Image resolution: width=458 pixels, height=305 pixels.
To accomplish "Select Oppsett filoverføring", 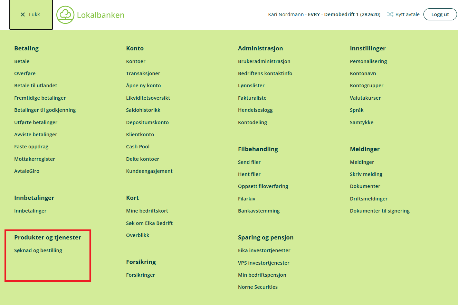I will pos(263,186).
